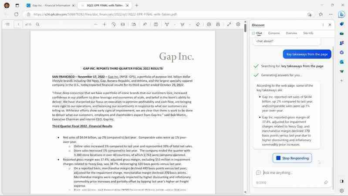Viewport: 348px width, 196px height.
Task: Expand the Draw tool options arrow
Action: coord(175,24)
